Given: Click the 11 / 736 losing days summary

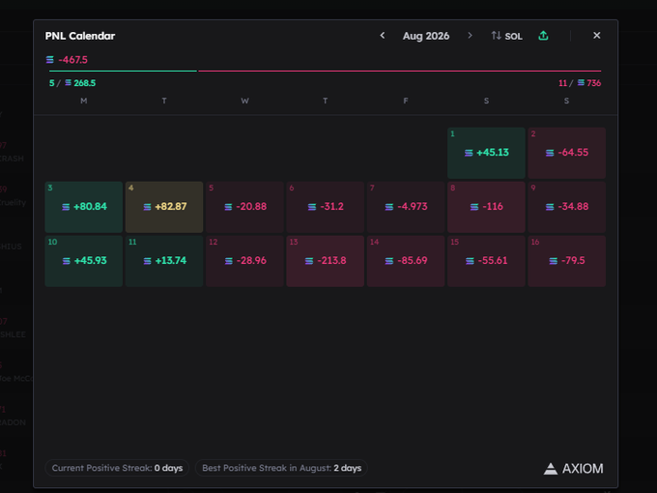Looking at the screenshot, I should pyautogui.click(x=580, y=83).
